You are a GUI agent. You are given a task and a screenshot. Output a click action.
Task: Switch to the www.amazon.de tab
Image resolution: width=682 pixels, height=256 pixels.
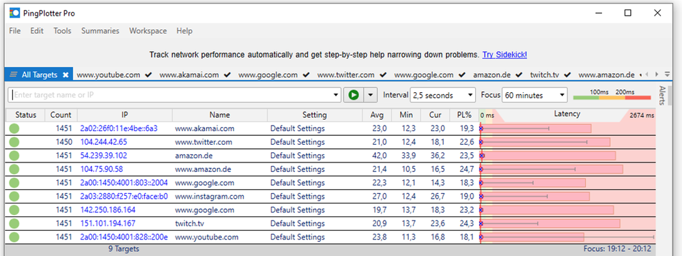(x=606, y=75)
